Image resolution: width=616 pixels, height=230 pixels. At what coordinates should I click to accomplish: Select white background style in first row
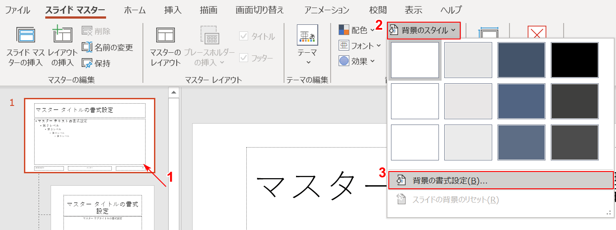[415, 60]
